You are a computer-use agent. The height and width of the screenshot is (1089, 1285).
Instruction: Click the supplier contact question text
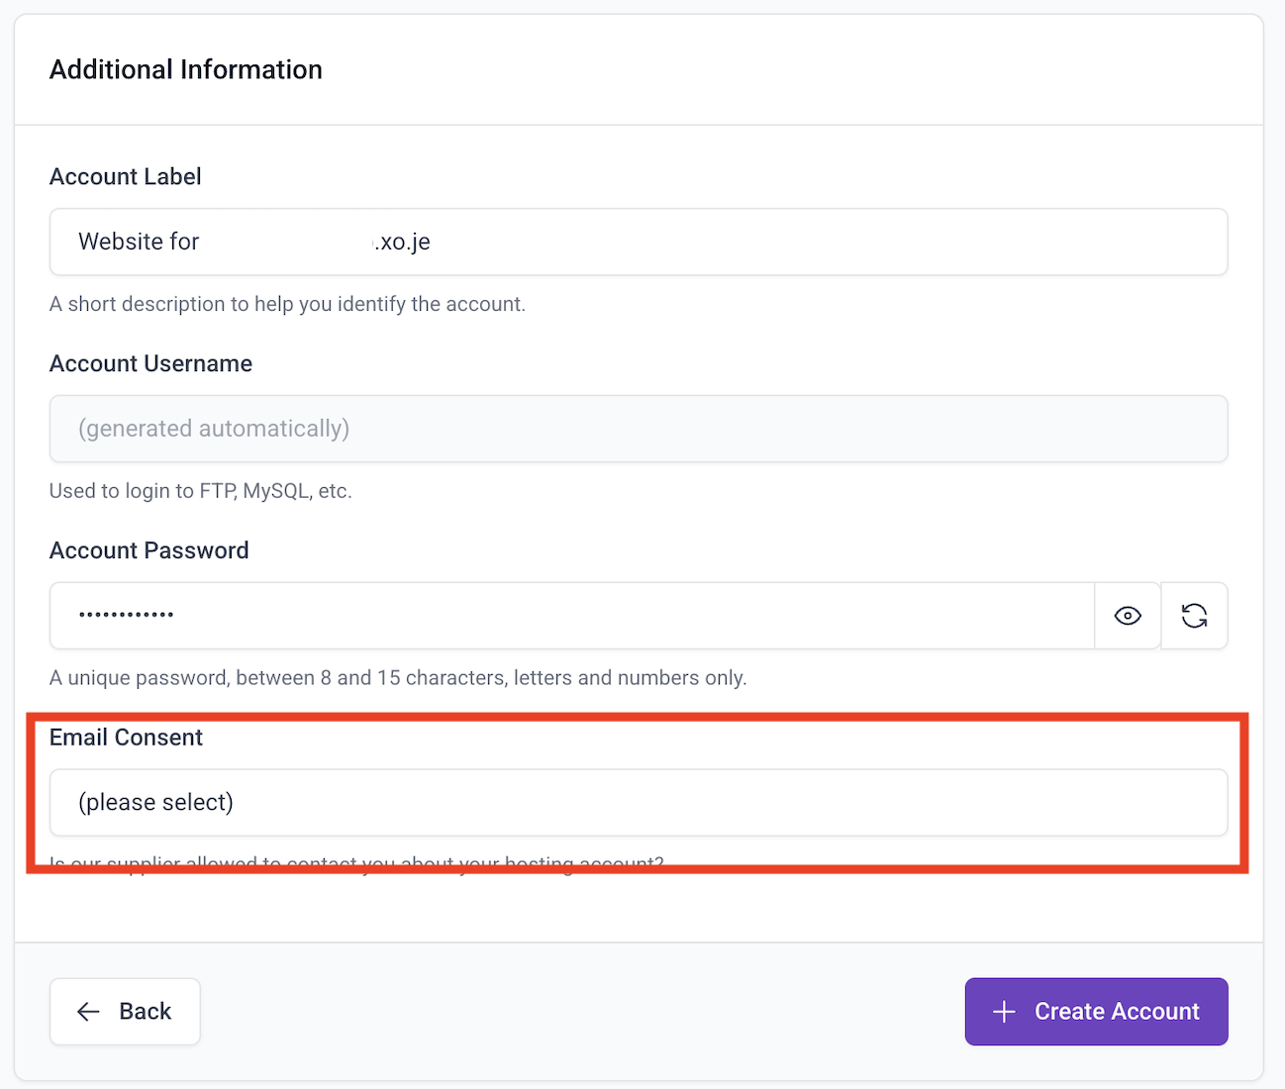point(356,863)
